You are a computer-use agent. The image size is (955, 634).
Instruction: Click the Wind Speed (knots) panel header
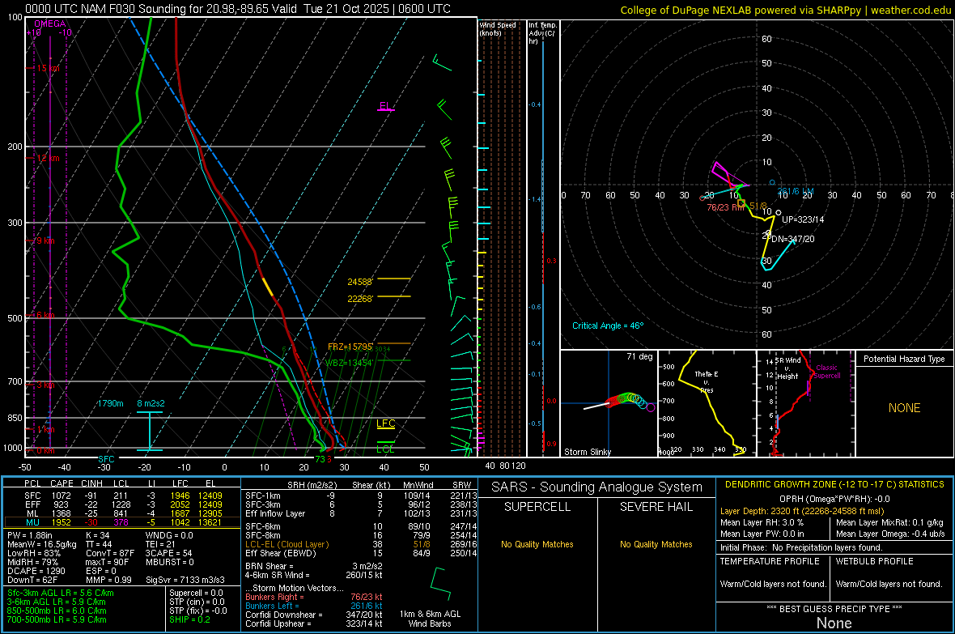[x=498, y=28]
